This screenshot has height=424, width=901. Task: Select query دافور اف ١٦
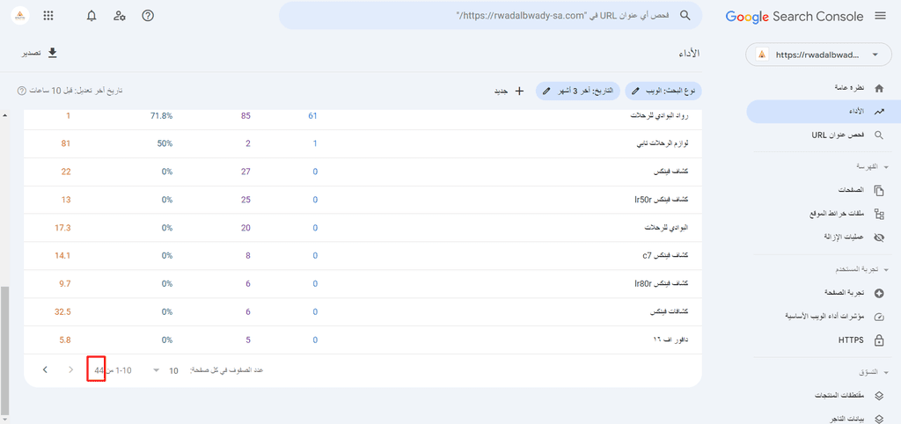click(672, 340)
